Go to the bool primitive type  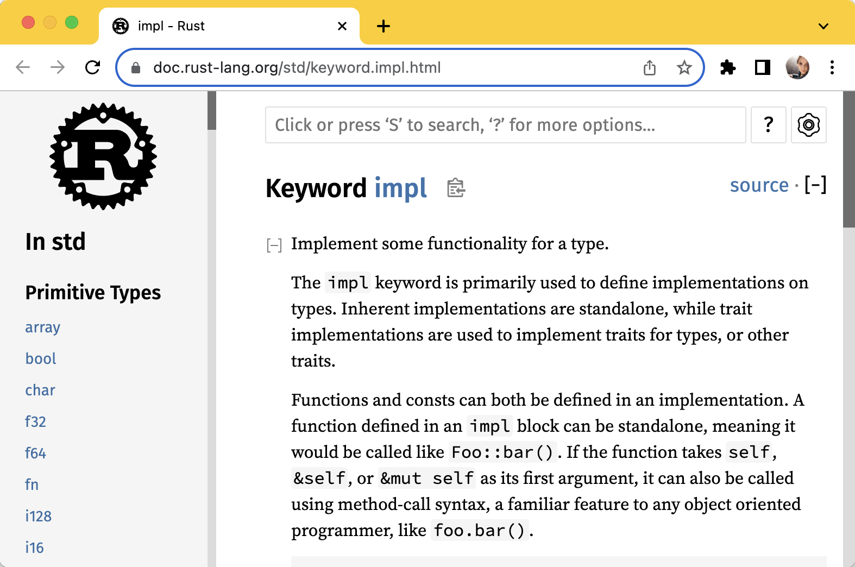pyautogui.click(x=41, y=359)
